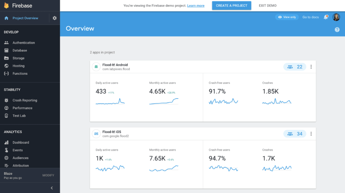Click the CREATE A PROJECT button
The height and width of the screenshot is (193, 345).
(231, 5)
